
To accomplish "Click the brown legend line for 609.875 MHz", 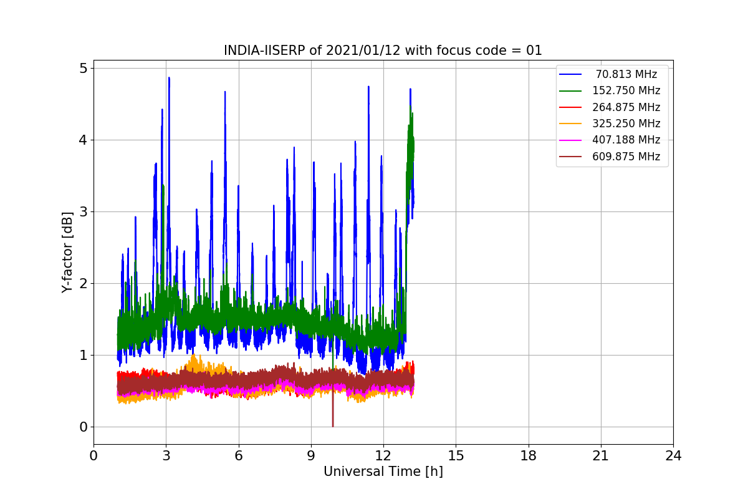I will tap(571, 157).
